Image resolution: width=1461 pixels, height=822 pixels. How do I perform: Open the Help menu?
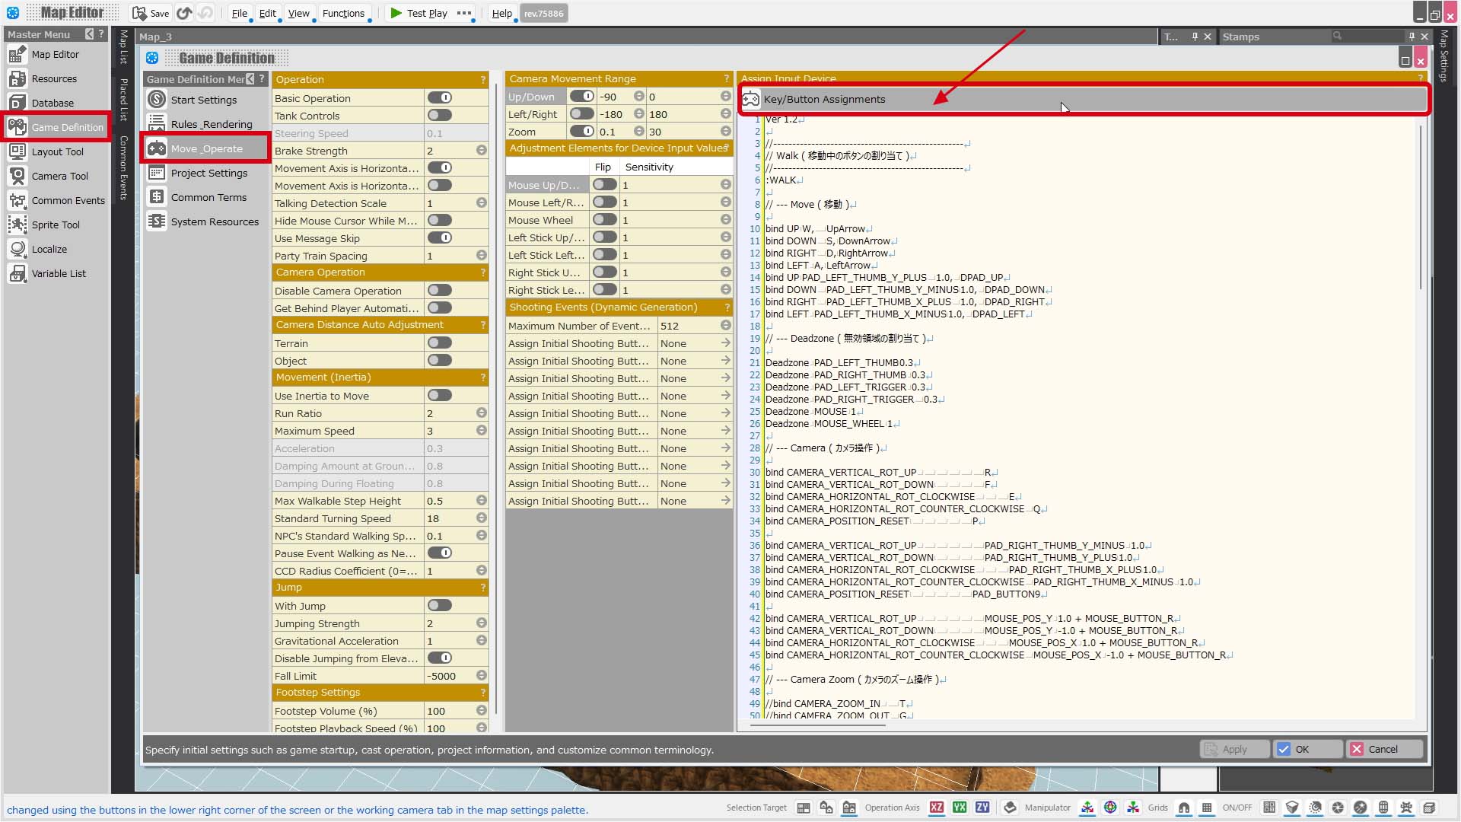tap(501, 13)
